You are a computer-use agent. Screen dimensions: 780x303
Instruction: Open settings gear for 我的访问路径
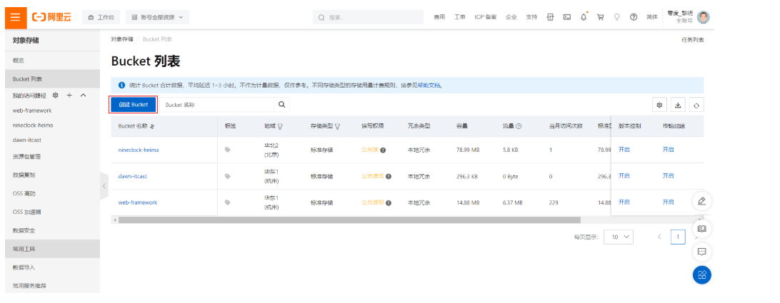pyautogui.click(x=56, y=95)
